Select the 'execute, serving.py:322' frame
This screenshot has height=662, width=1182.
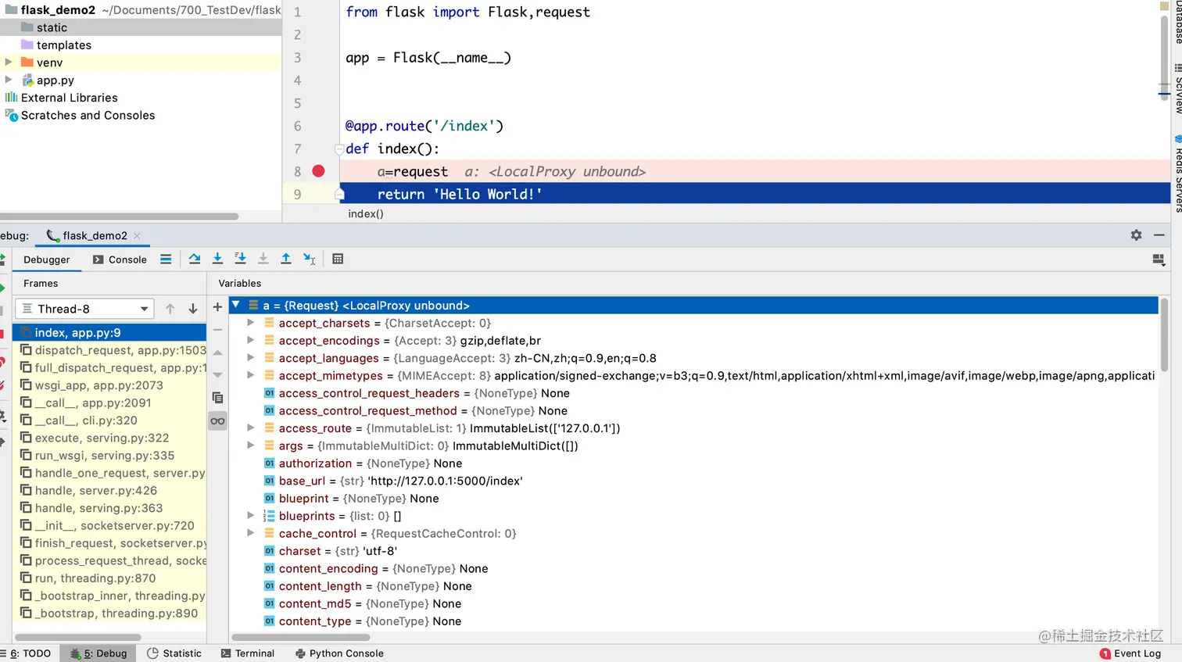109,438
